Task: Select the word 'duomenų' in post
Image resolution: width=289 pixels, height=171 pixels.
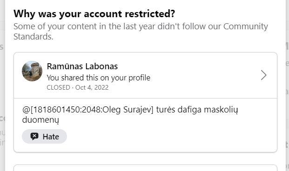Action: (40, 120)
